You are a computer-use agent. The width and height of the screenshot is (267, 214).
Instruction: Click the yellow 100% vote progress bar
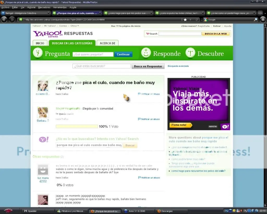point(77,126)
